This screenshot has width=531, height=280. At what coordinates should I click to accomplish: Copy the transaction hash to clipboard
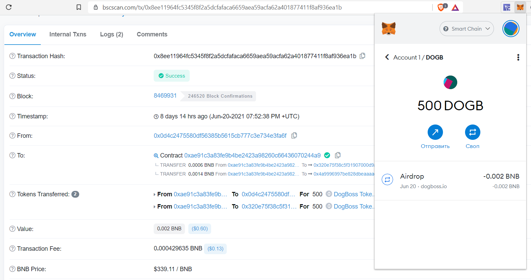tap(362, 56)
